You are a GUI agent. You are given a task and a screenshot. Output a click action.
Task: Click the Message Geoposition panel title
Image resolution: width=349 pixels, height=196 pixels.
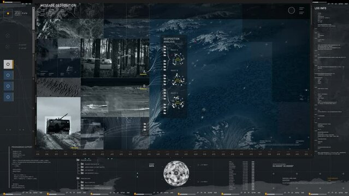(x=58, y=5)
